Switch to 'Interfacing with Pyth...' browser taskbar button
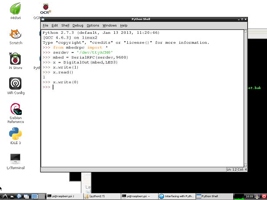Image resolution: width=267 pixels, height=200 pixels. coord(177,196)
